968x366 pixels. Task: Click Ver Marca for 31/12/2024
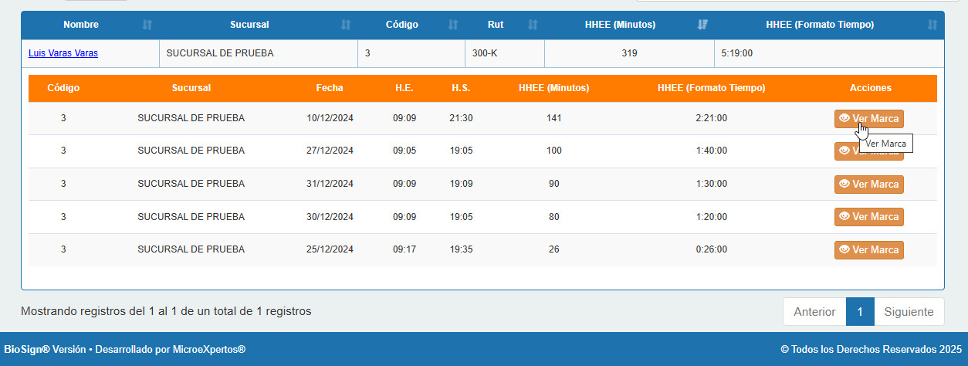pyautogui.click(x=869, y=185)
